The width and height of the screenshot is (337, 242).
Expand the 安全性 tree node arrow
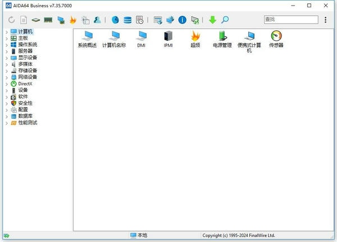(x=7, y=104)
